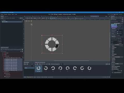
Task: Switch to the Import dock tab
Action: (6, 16)
